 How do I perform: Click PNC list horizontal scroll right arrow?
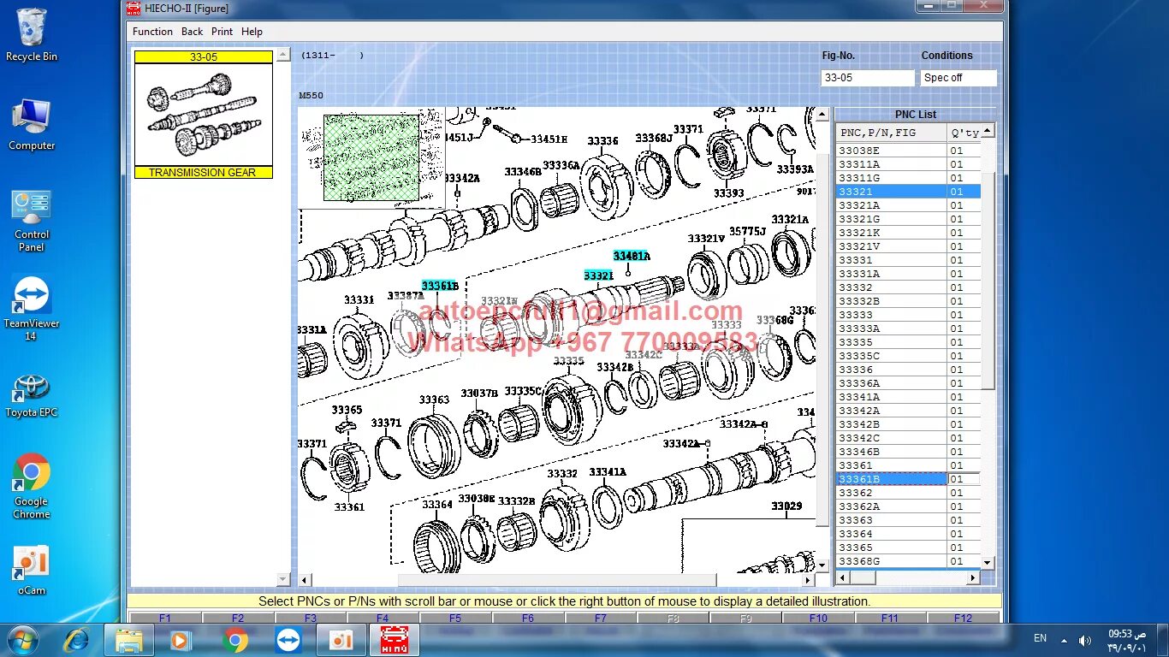pyautogui.click(x=973, y=577)
